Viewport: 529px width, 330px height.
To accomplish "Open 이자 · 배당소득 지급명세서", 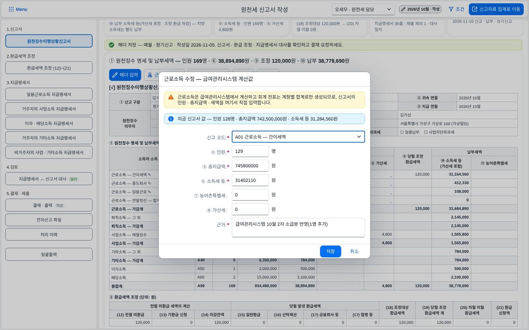I will click(49, 123).
